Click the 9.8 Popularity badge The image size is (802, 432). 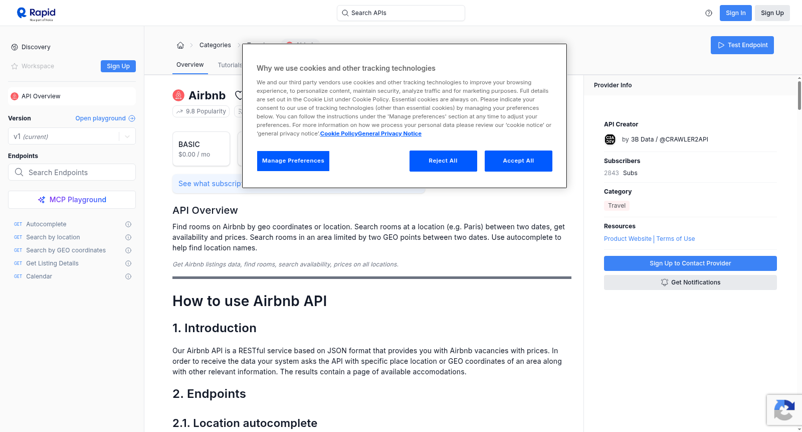(201, 111)
